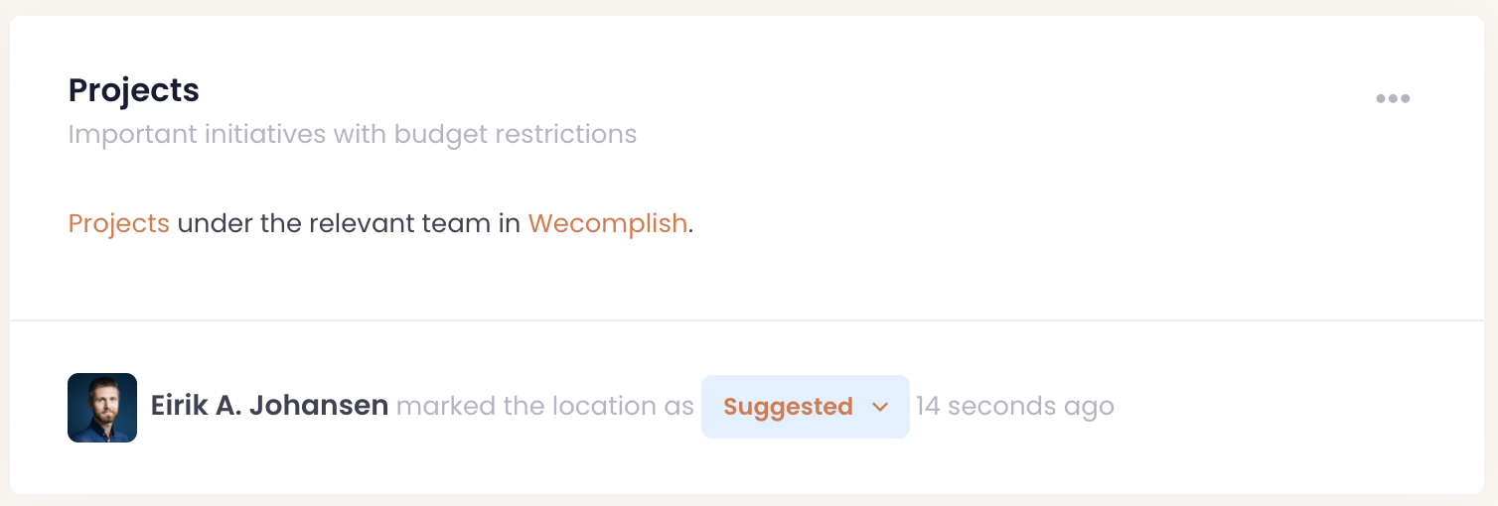Open the three-dot more options menu
This screenshot has width=1498, height=506.
click(1393, 98)
